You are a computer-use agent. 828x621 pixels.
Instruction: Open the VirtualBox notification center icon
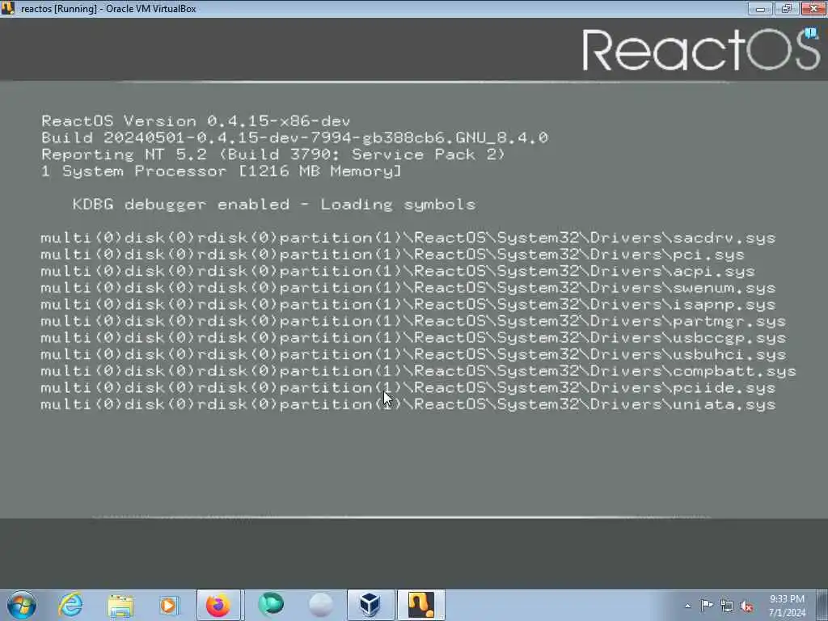click(811, 33)
